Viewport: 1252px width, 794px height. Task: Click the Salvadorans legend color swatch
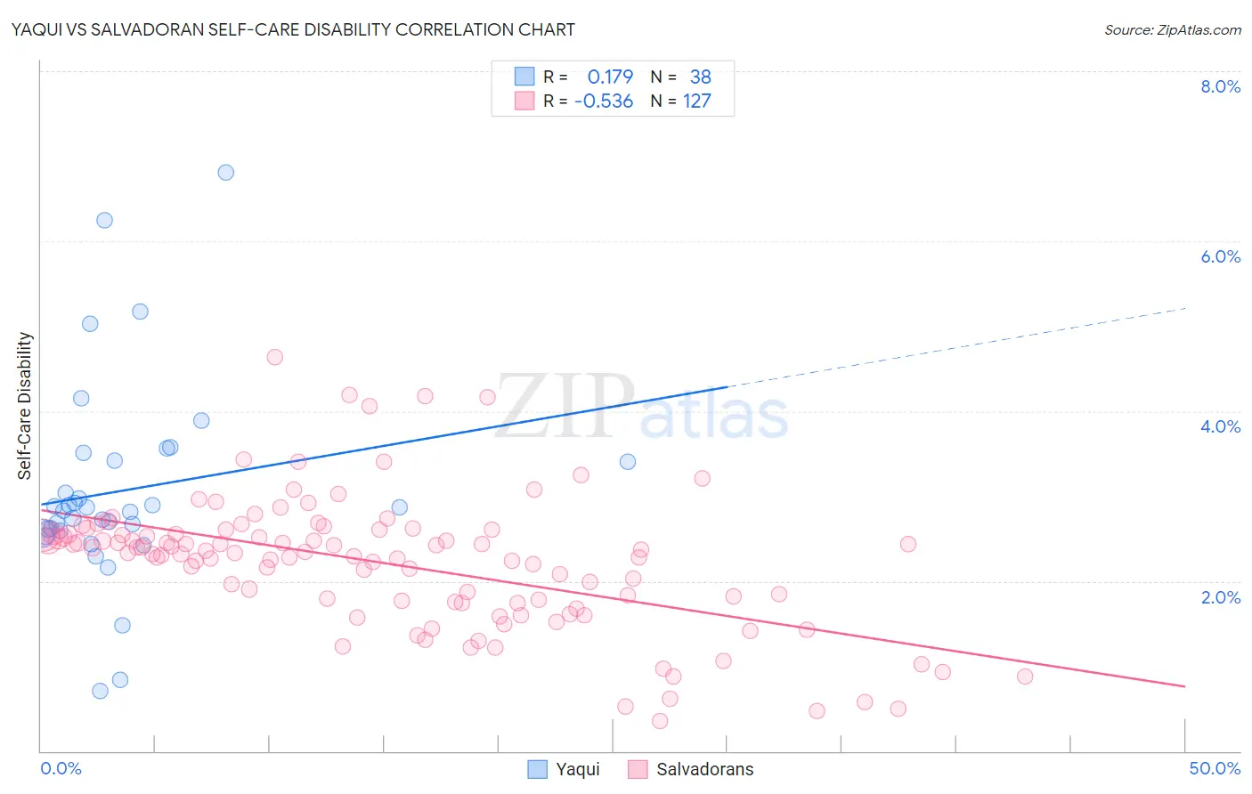pyautogui.click(x=638, y=769)
